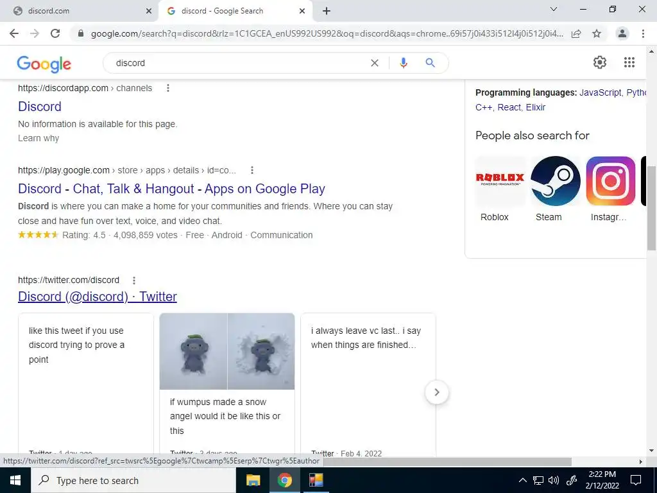This screenshot has height=493, width=657.
Task: Click the Chrome taskbar icon
Action: (x=284, y=480)
